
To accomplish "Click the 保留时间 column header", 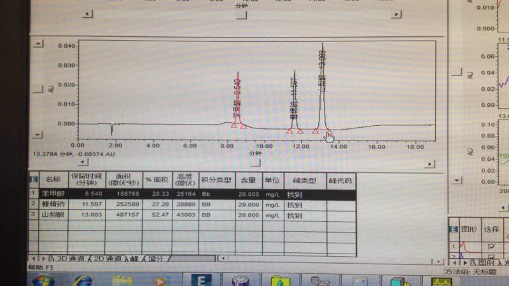I will [87, 180].
